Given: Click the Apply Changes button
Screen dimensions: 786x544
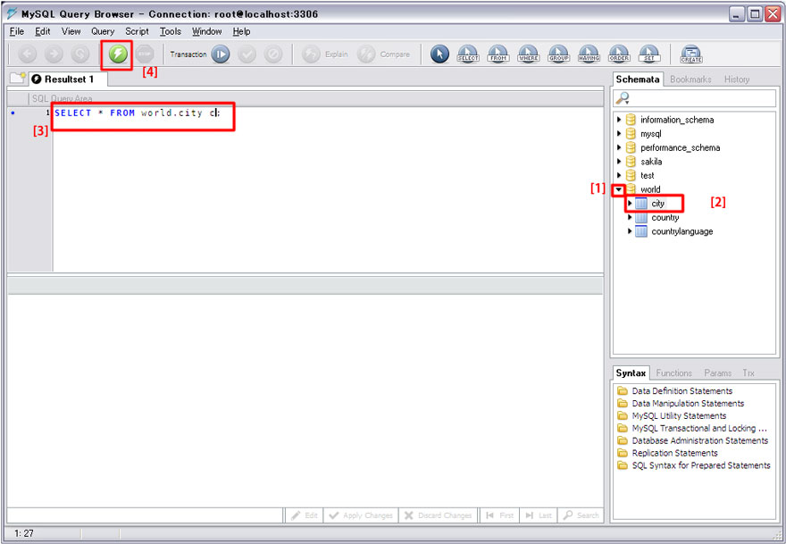Looking at the screenshot, I should pyautogui.click(x=361, y=515).
